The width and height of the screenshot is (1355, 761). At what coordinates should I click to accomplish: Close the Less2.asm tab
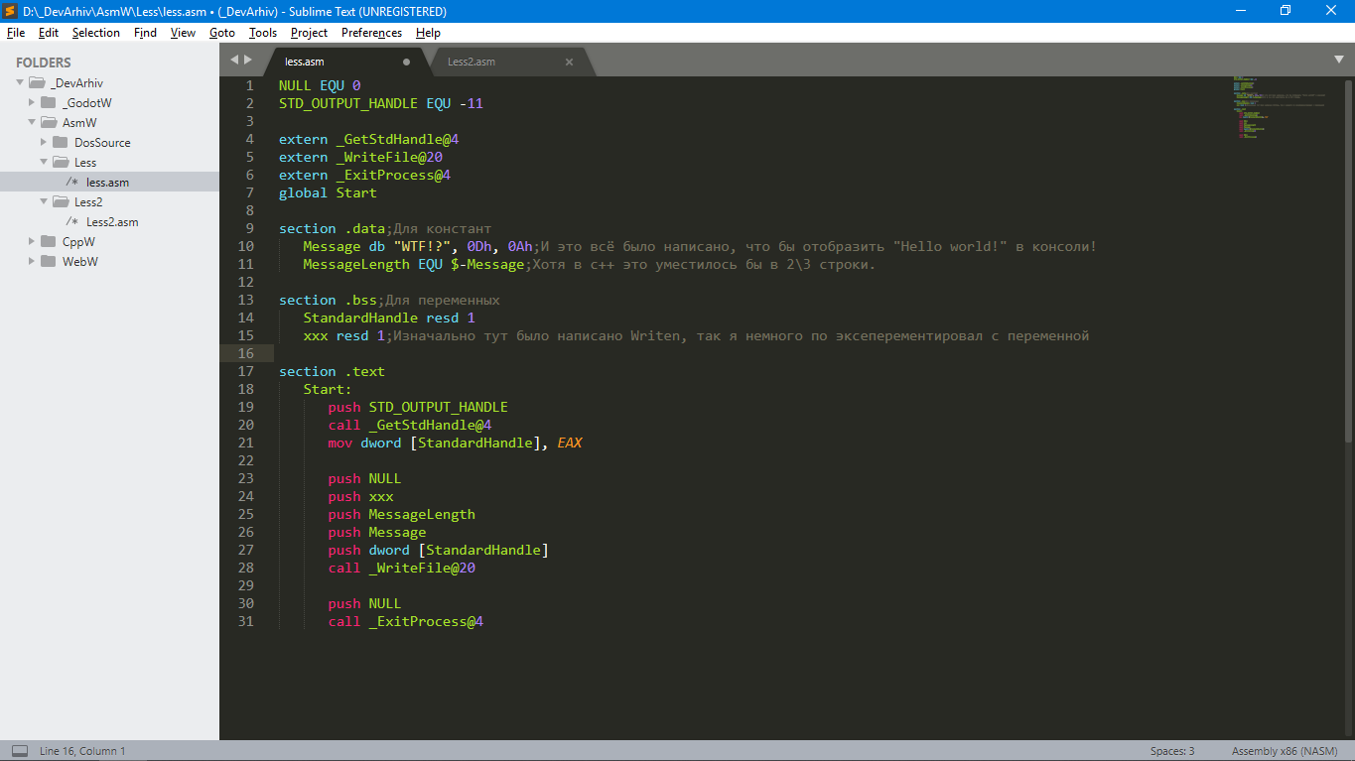[x=570, y=62]
